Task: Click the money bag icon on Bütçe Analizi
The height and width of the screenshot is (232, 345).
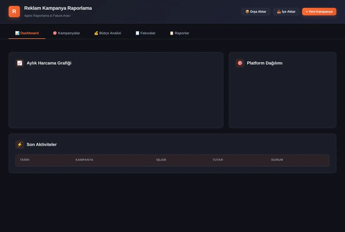Action: 96,33
